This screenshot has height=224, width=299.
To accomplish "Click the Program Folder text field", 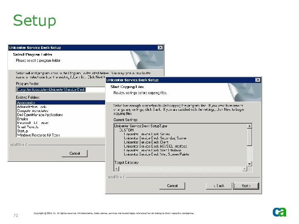I will click(x=61, y=90).
